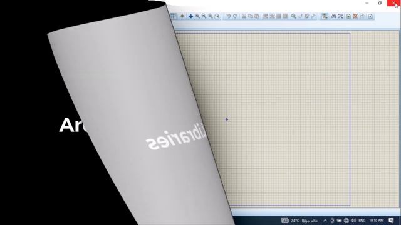Viewport: 401px width, 225px height.
Task: Open the Property Assignment Tool
Action: (x=340, y=16)
